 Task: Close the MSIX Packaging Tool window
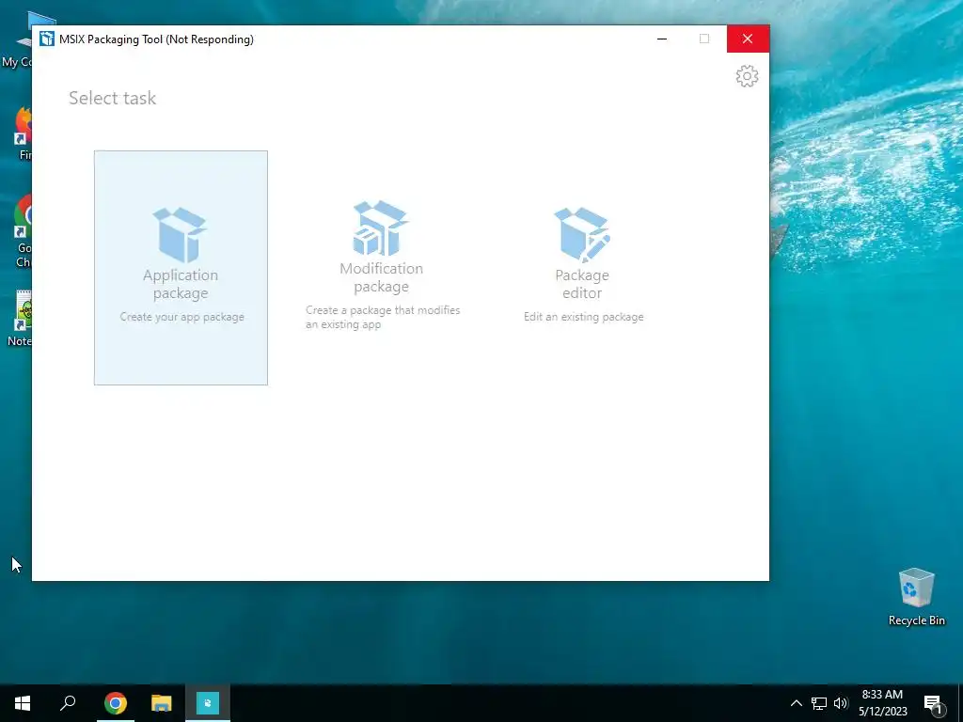pyautogui.click(x=748, y=39)
